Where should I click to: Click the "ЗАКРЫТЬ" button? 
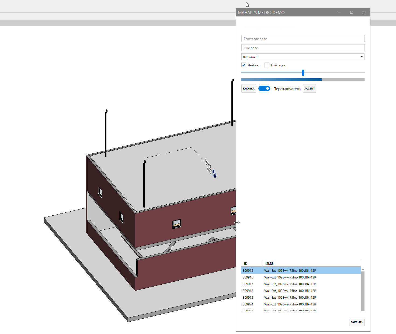357,322
